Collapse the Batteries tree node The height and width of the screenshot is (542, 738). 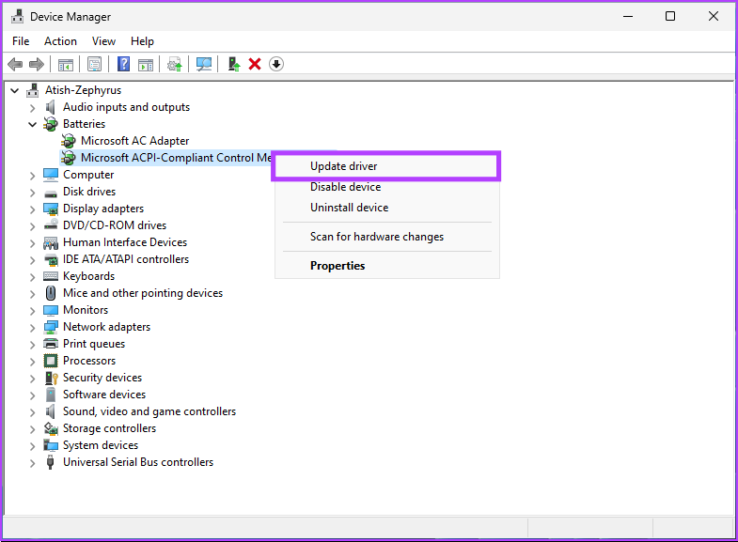pos(33,124)
